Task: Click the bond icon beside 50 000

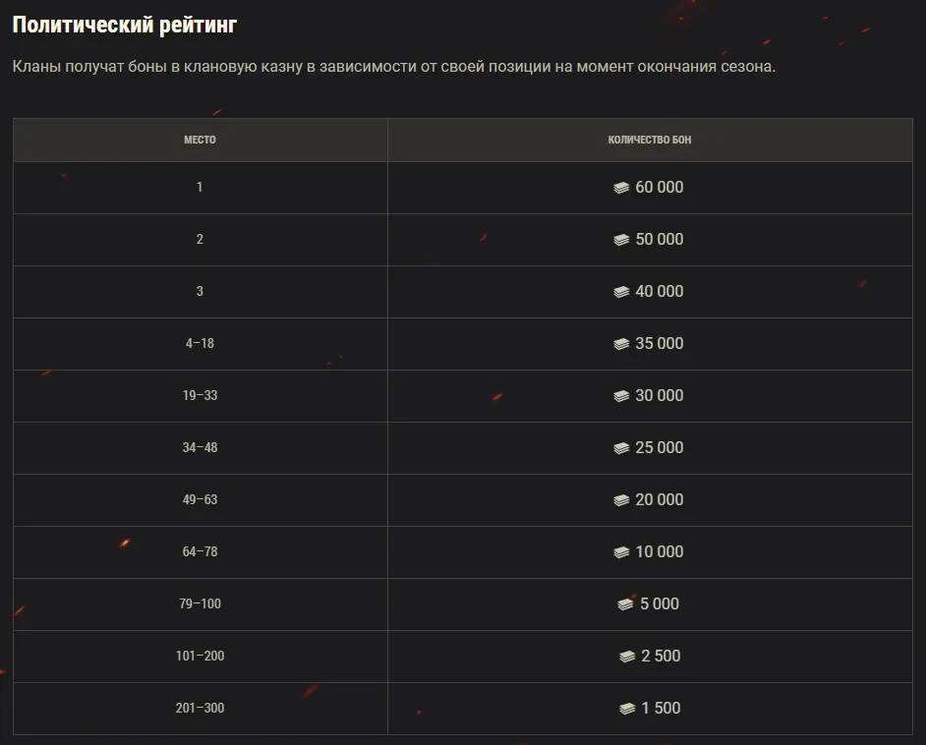Action: (621, 240)
